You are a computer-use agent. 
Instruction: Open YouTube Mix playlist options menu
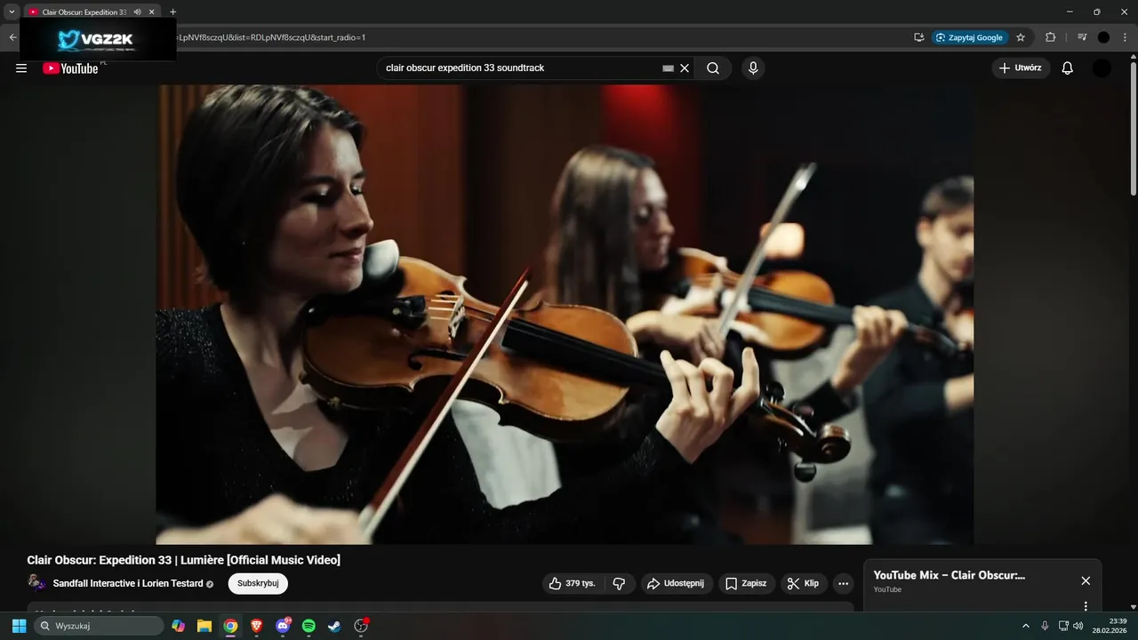[1086, 606]
